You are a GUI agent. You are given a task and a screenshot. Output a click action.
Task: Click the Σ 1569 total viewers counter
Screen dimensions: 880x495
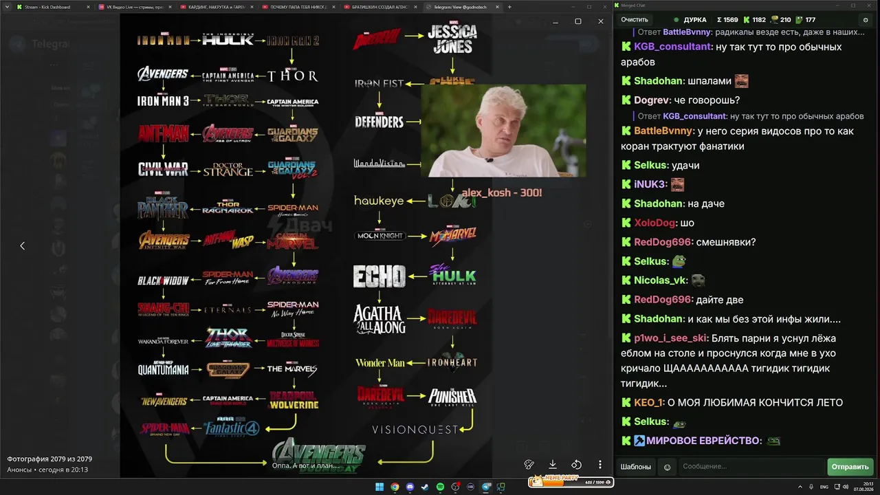pos(727,20)
